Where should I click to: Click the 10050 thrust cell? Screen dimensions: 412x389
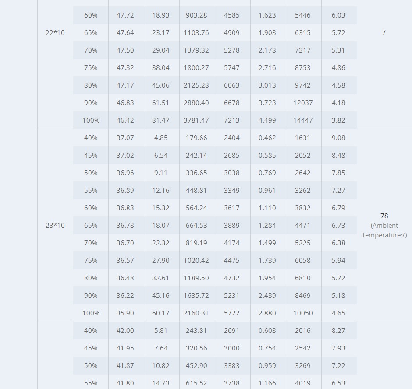(x=303, y=313)
